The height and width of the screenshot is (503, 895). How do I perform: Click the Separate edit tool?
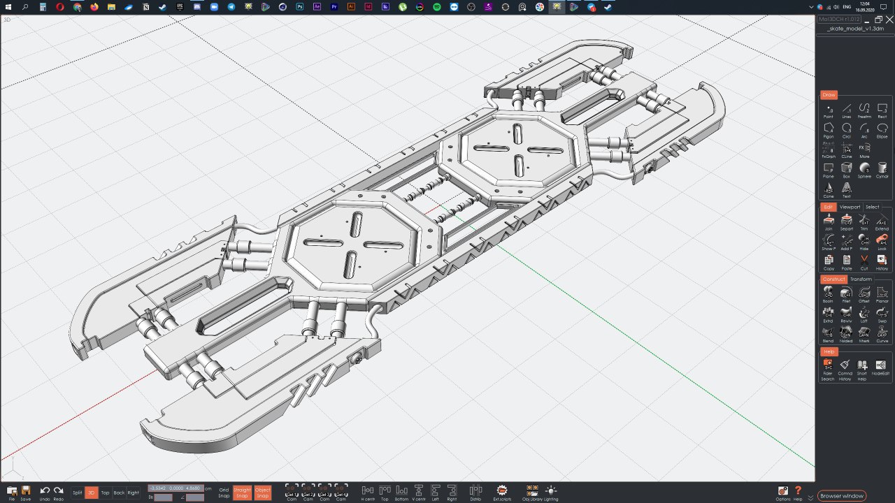click(x=846, y=222)
